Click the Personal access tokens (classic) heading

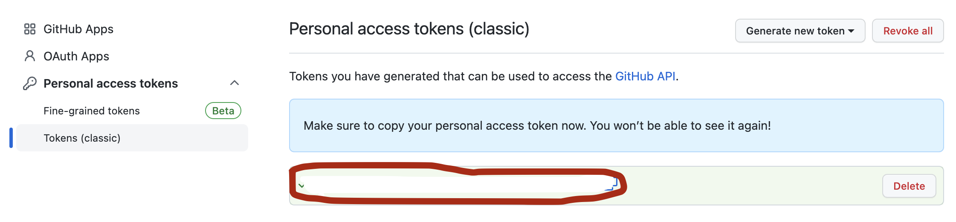coord(409,29)
